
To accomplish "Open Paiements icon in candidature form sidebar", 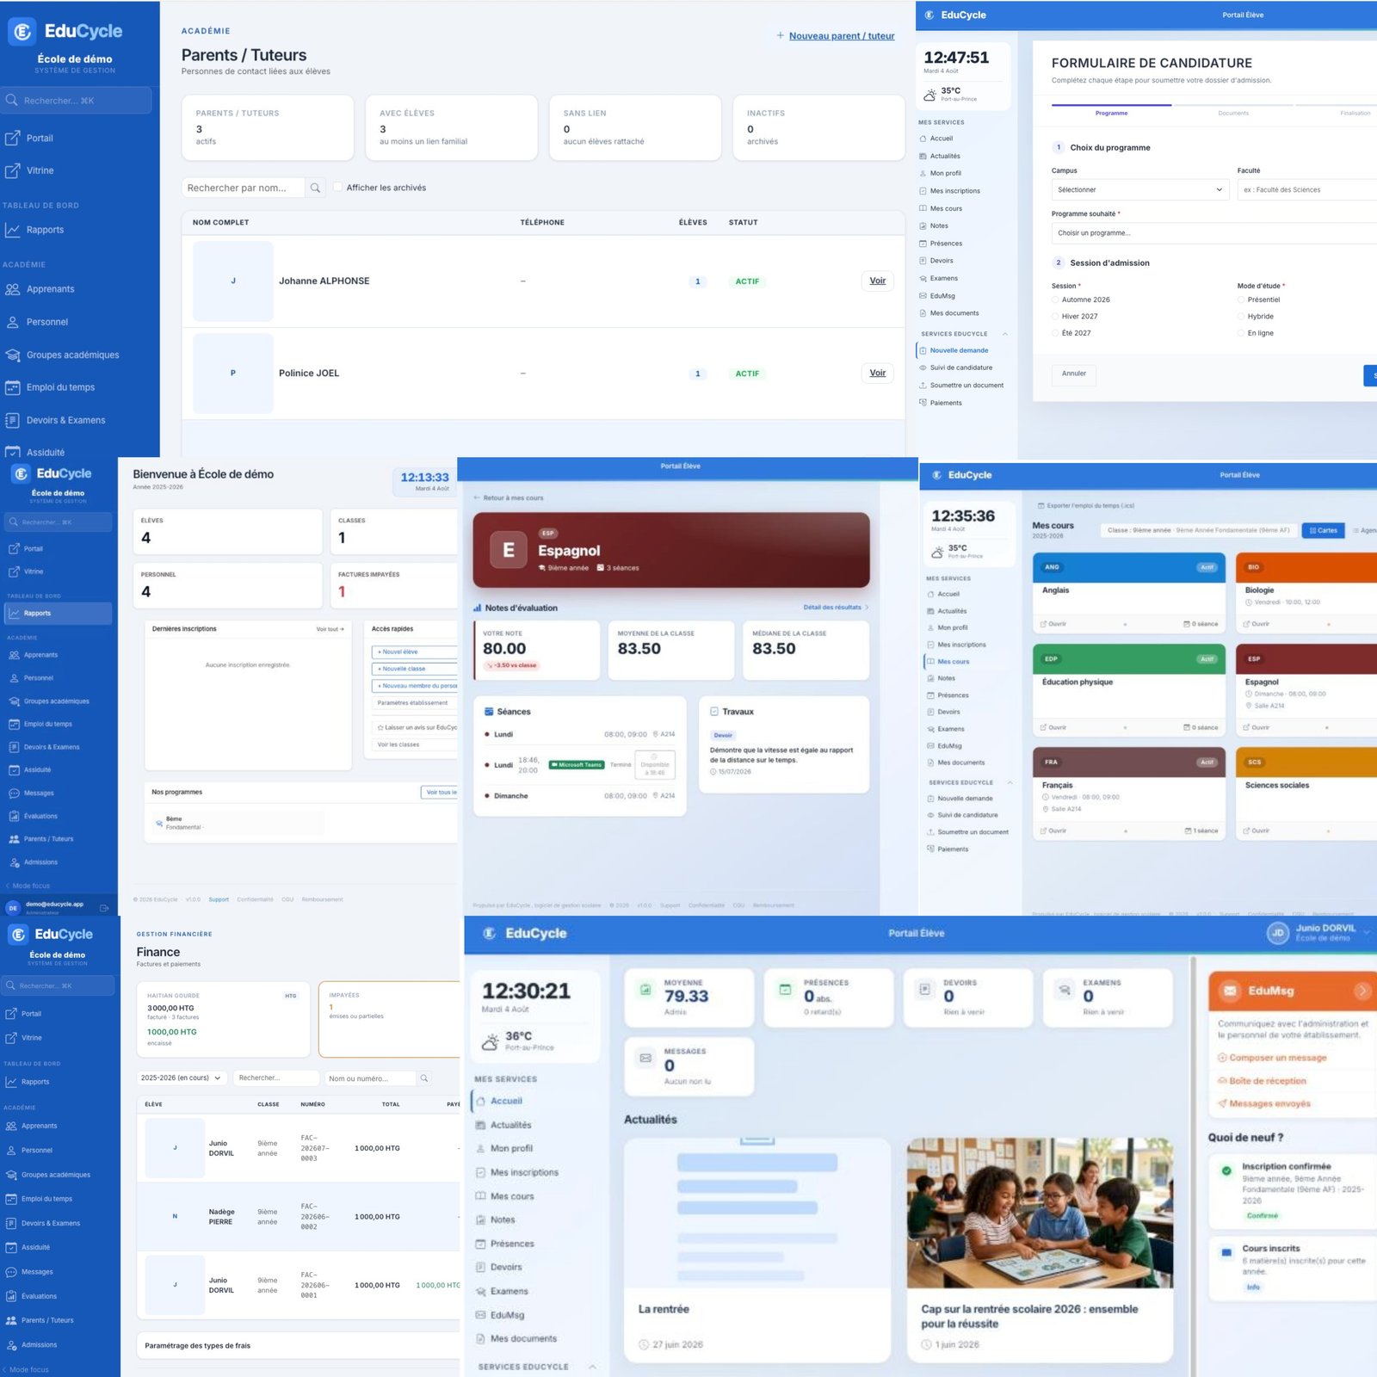I will 923,403.
